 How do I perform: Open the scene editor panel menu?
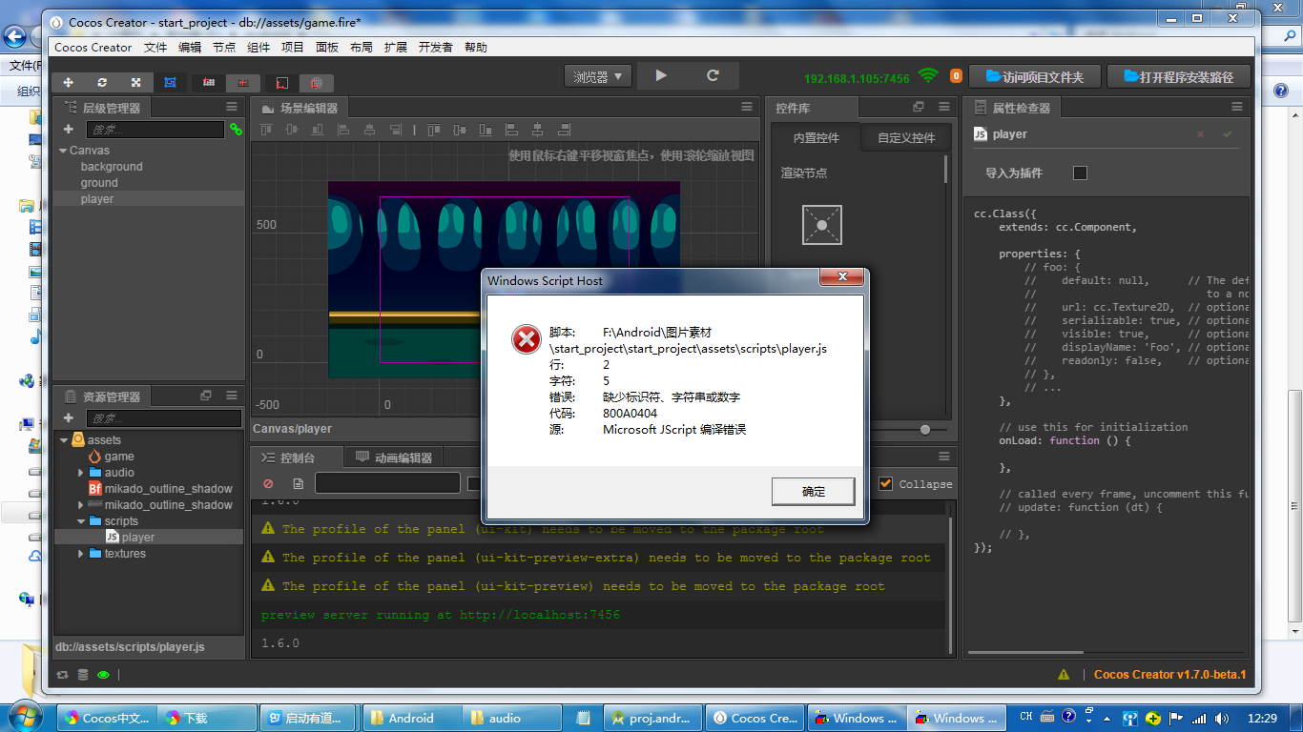747,107
